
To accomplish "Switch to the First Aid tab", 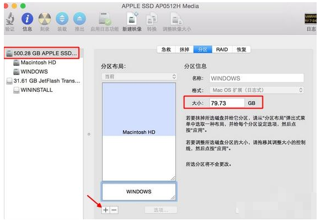I will coord(166,49).
